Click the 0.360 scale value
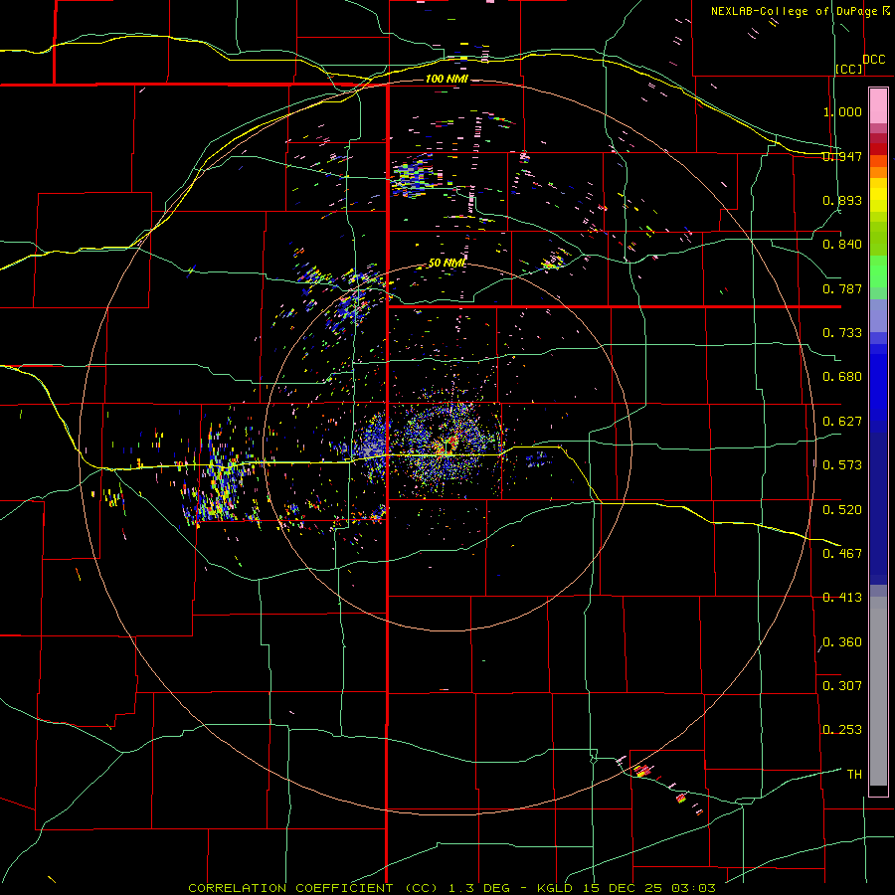This screenshot has height=895, width=895. point(842,642)
